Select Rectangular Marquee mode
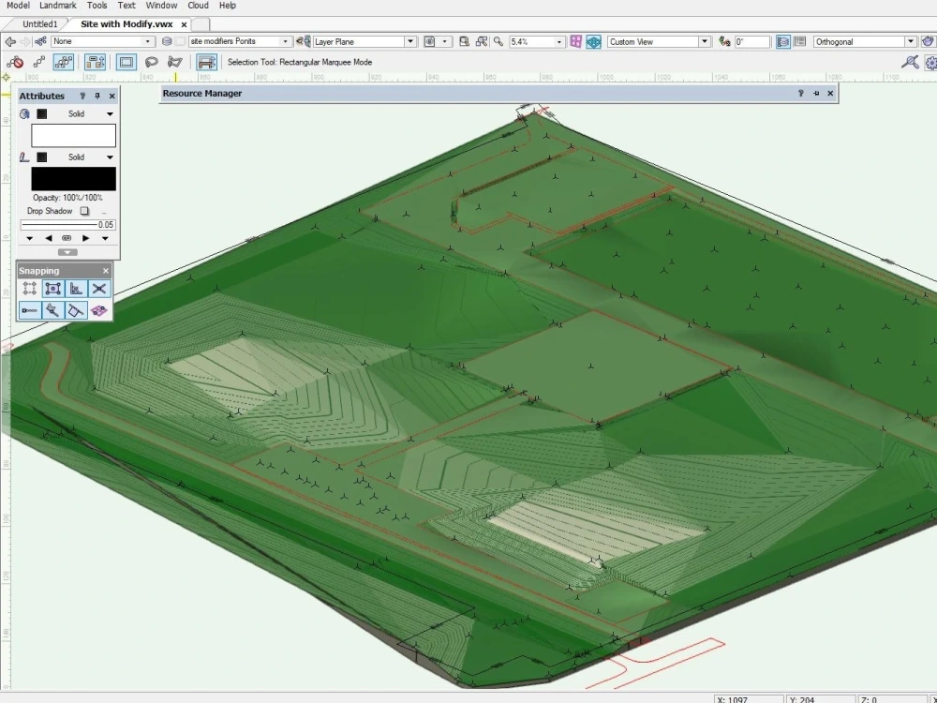Screen dimensions: 937x703 pos(126,62)
